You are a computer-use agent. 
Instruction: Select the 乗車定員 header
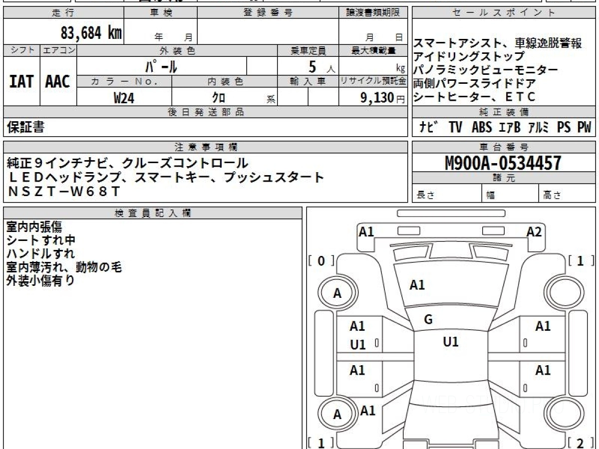coord(308,51)
